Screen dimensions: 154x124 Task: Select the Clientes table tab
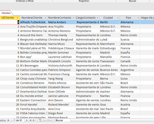pyautogui.click(x=6, y=13)
